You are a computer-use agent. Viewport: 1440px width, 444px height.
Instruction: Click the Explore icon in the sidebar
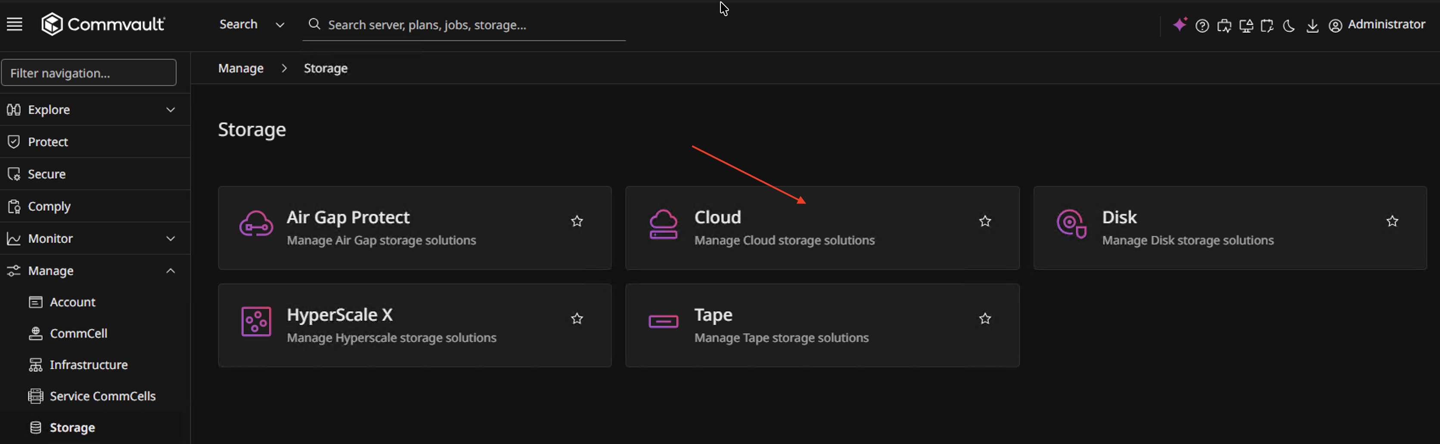(13, 109)
